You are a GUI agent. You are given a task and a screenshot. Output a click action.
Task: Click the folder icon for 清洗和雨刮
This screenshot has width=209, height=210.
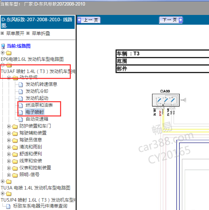pyautogui.click(x=15, y=147)
